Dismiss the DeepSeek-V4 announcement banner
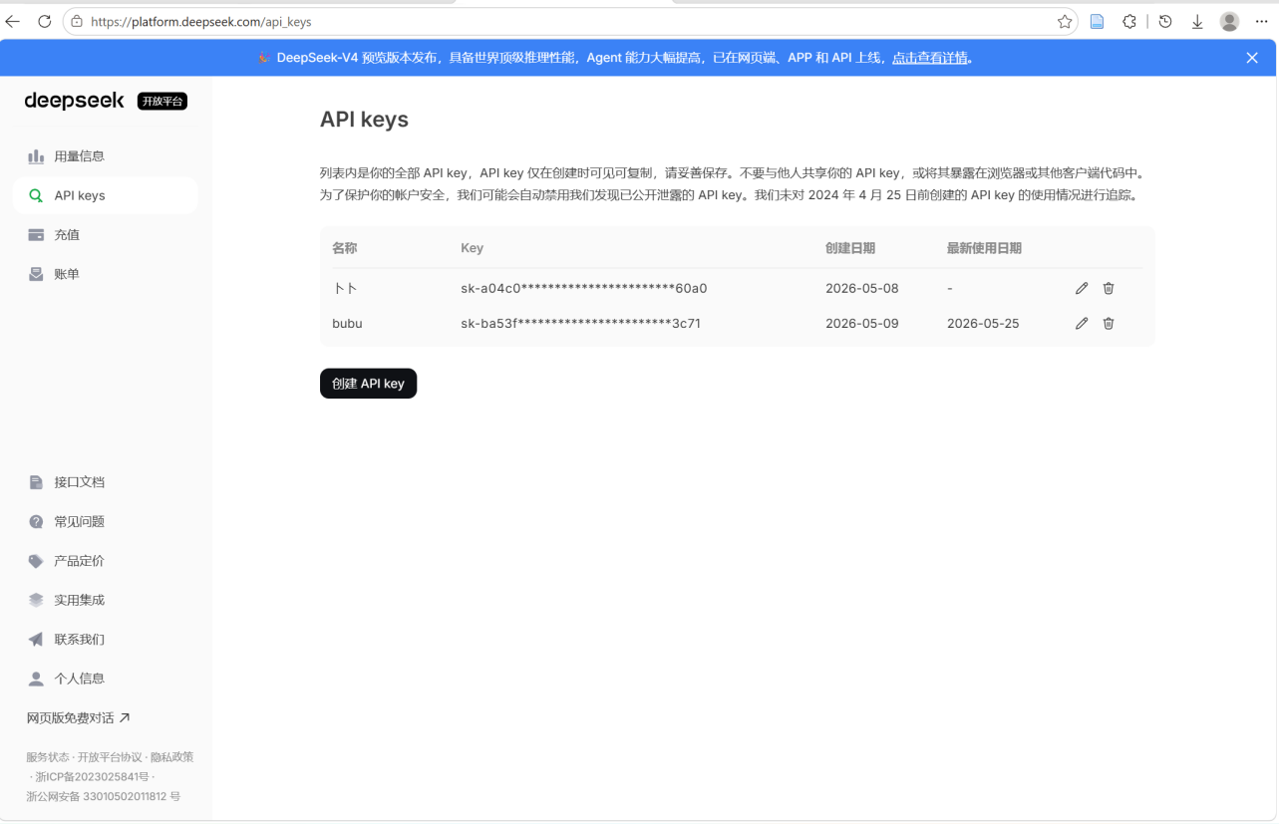The image size is (1279, 824). coord(1252,58)
